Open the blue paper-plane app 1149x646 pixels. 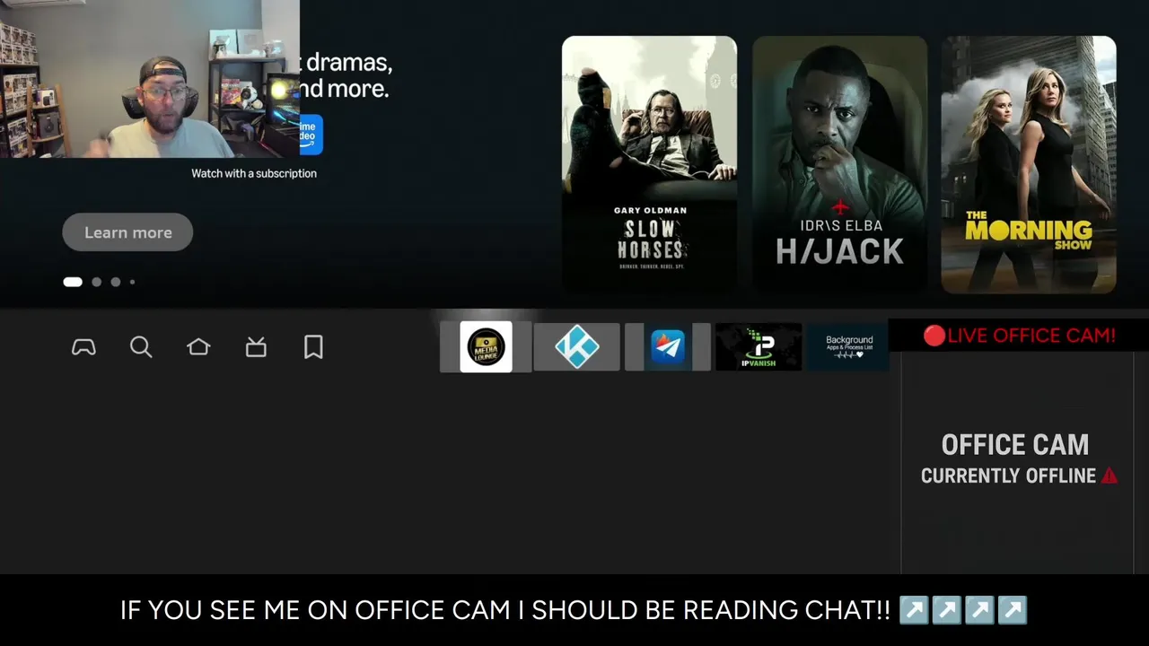click(668, 346)
